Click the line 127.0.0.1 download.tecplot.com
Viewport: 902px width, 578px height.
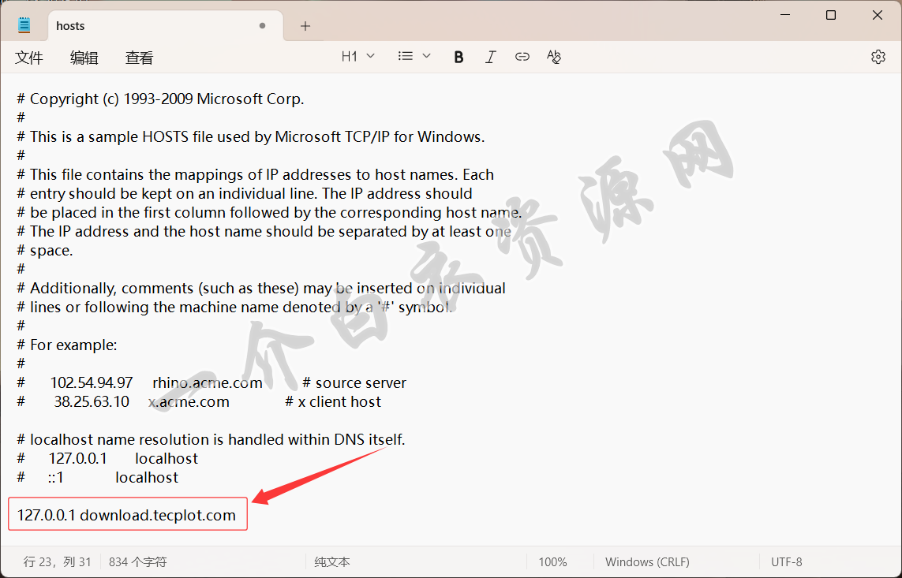[x=126, y=515]
